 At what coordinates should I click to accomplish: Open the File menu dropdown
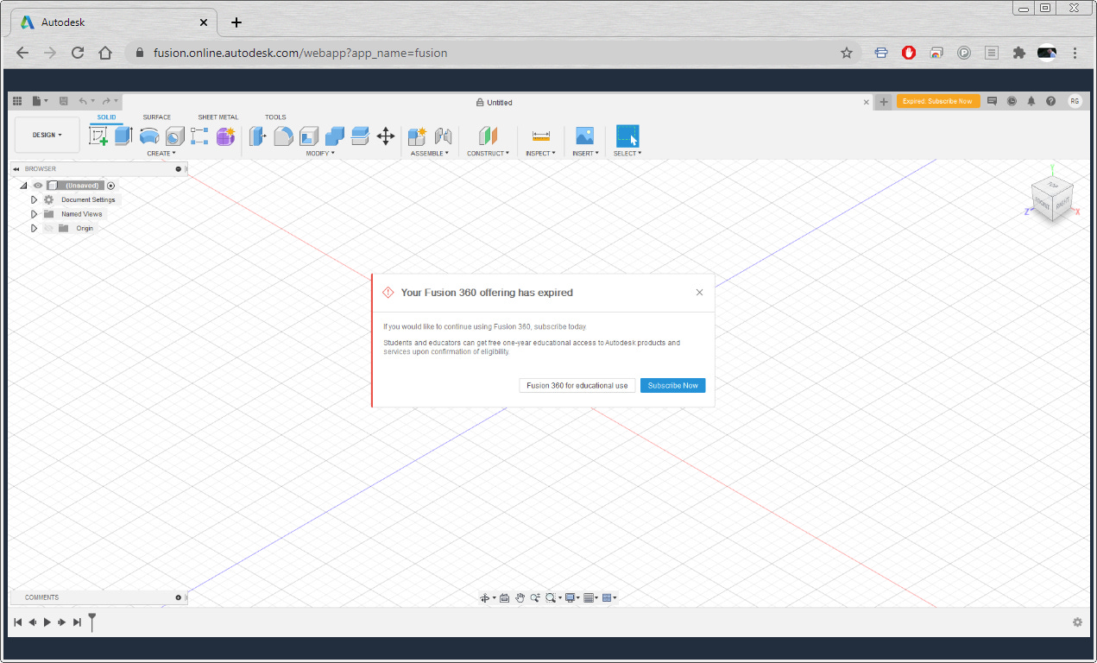(x=41, y=101)
